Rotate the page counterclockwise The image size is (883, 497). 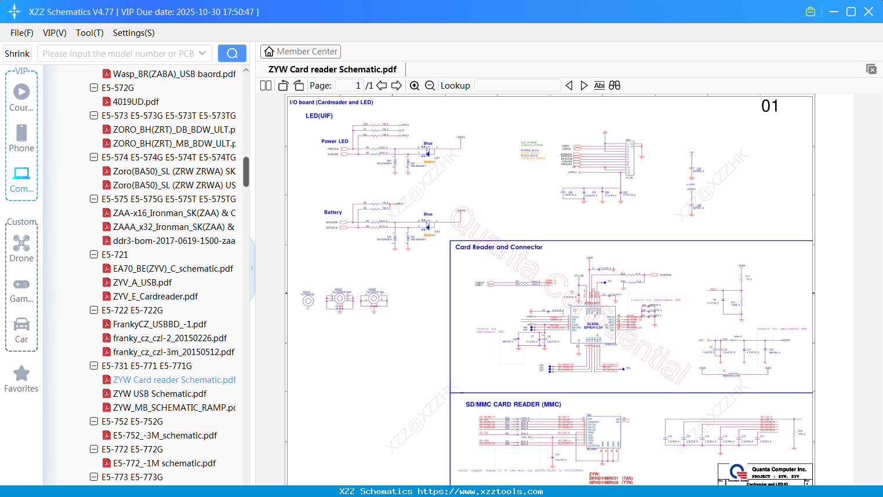coord(284,85)
